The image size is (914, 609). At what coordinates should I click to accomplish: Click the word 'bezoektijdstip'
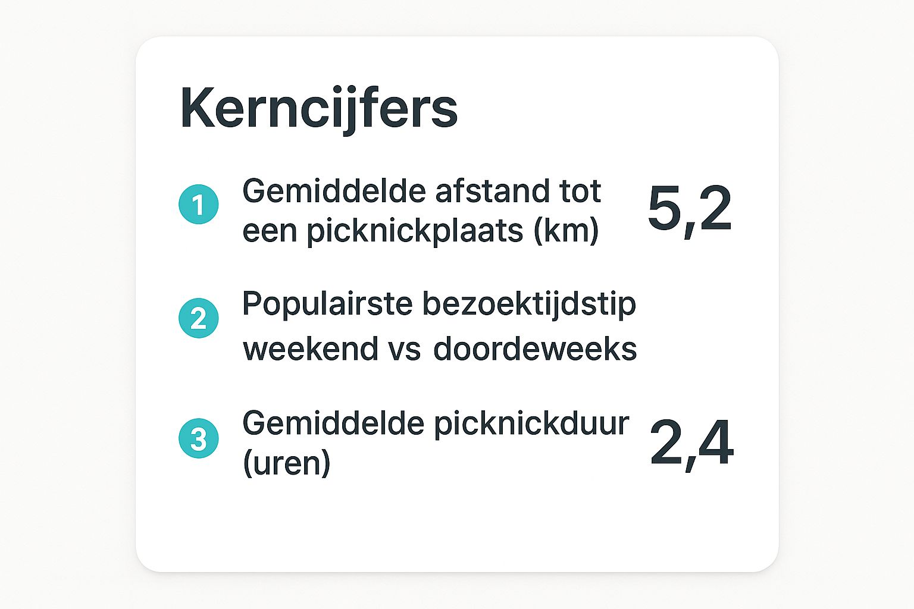[x=530, y=305]
